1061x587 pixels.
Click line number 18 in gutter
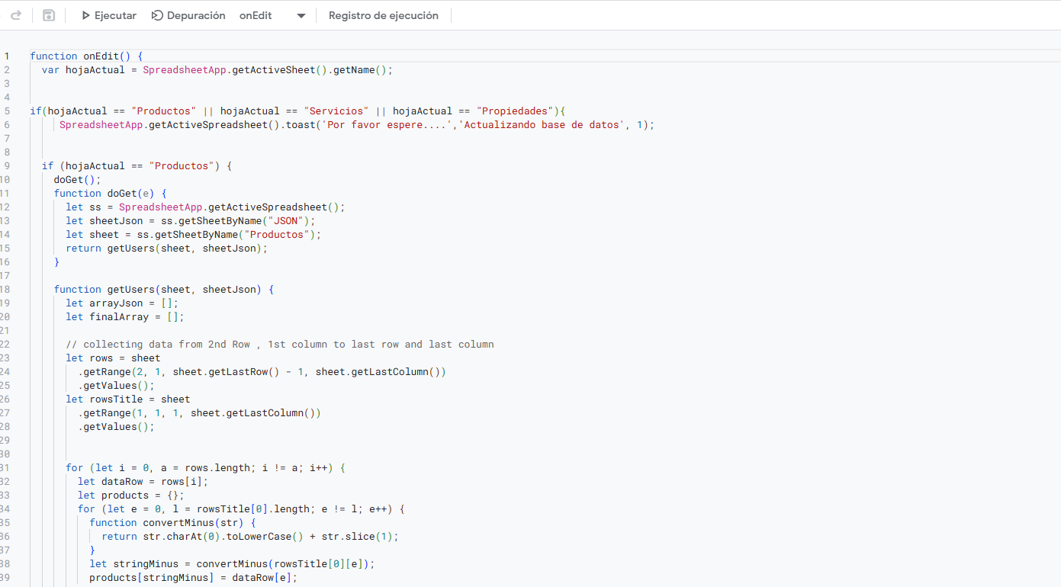point(5,290)
